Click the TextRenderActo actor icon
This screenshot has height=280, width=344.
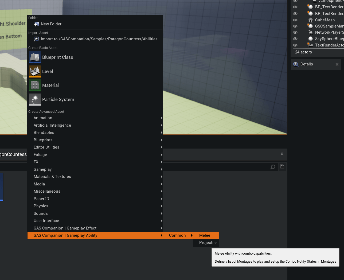310,45
